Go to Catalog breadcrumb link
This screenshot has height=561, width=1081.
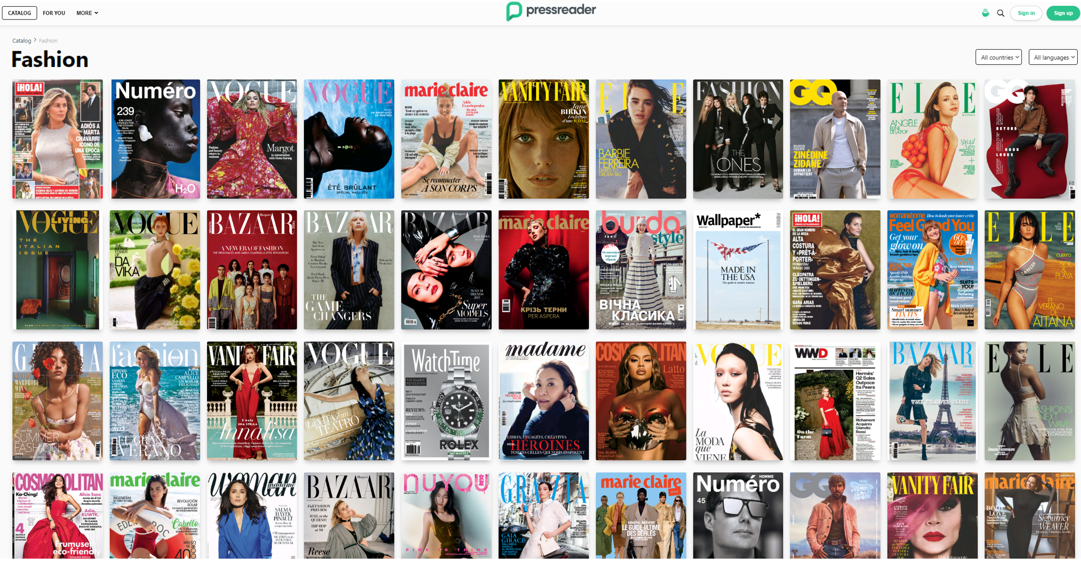22,41
